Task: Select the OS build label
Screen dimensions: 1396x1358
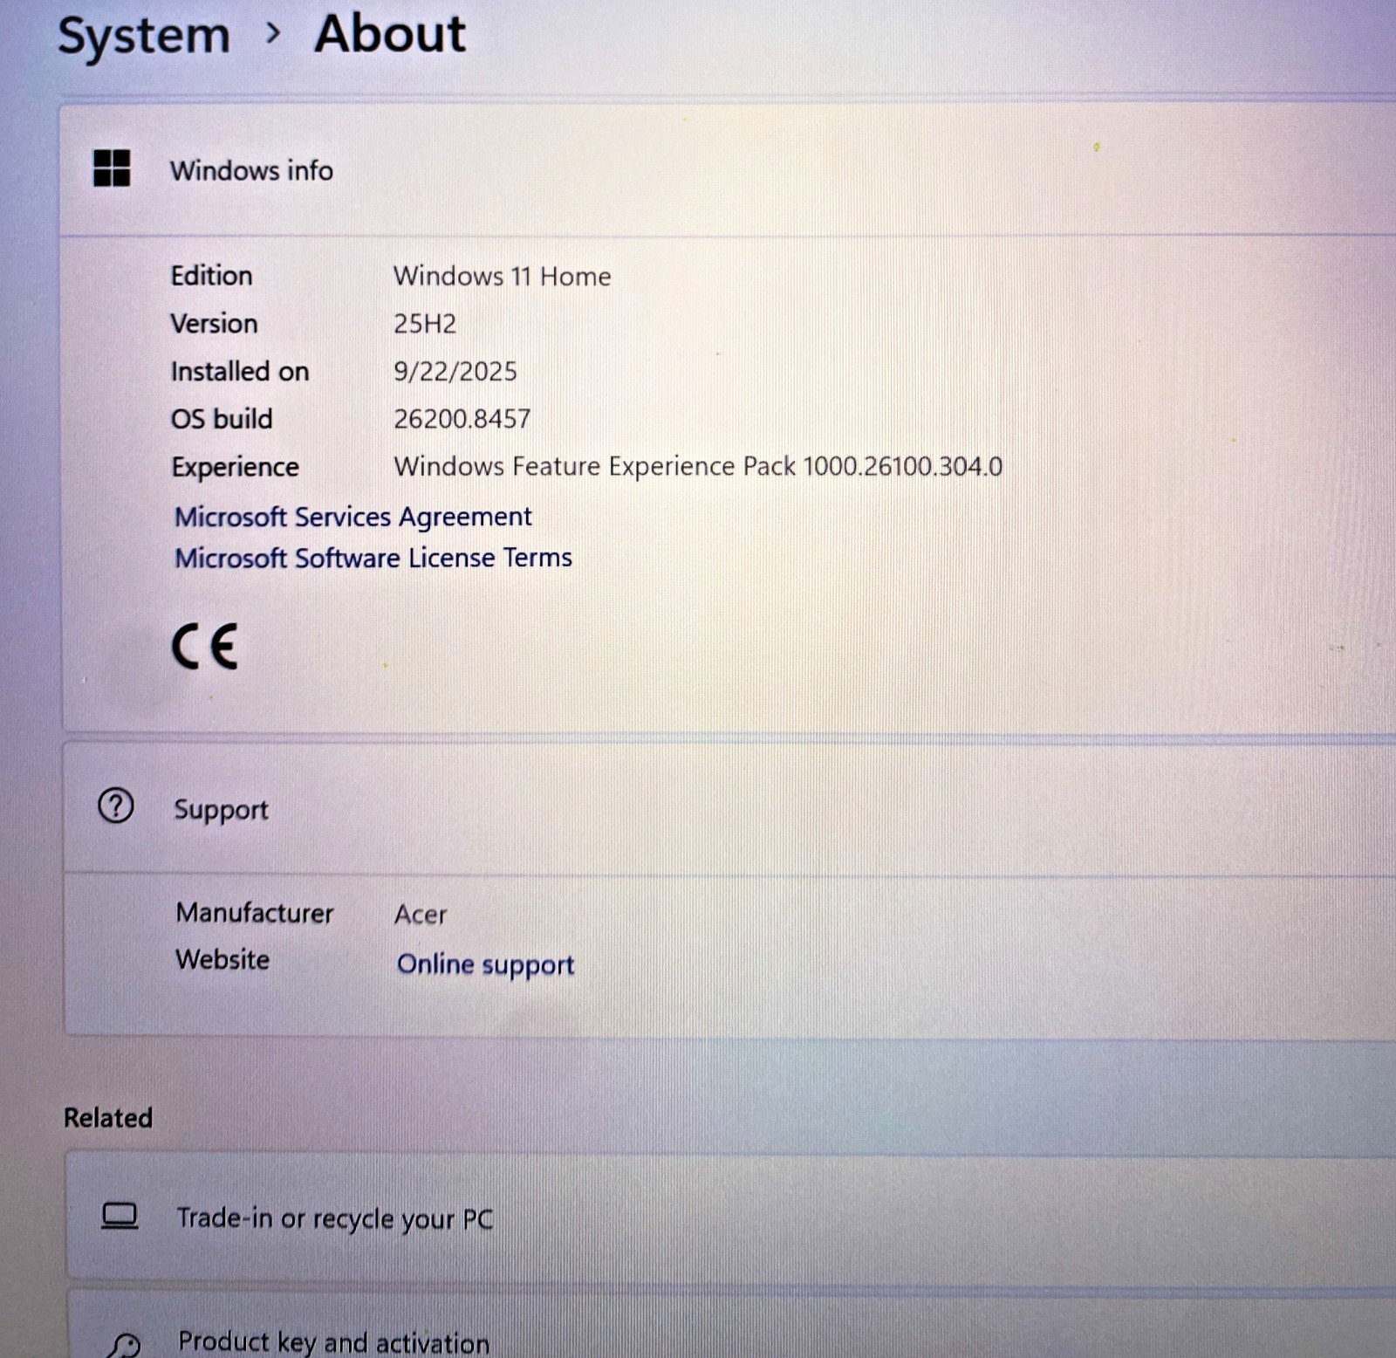Action: click(x=222, y=419)
